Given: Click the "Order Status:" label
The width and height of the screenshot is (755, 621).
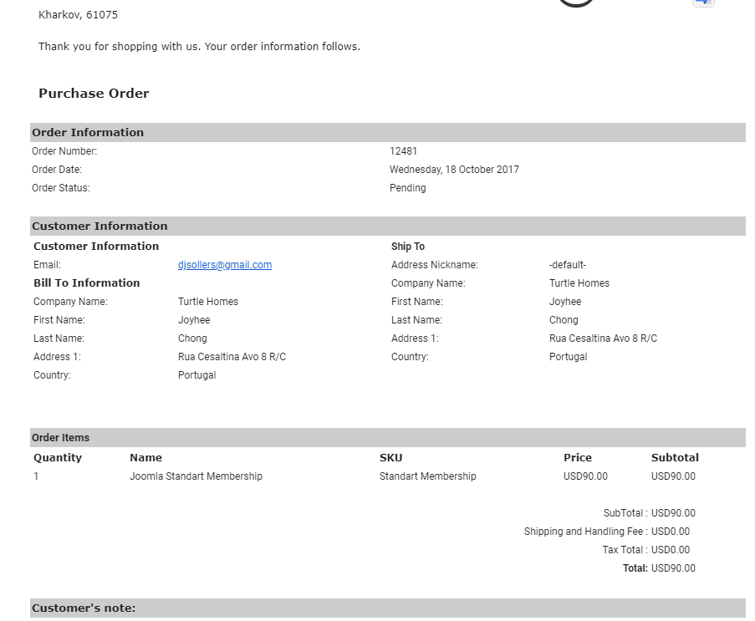Looking at the screenshot, I should click(61, 188).
